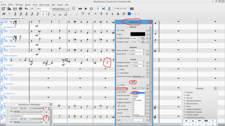Add a tie to the note
The image size is (225, 126).
pos(83,14)
